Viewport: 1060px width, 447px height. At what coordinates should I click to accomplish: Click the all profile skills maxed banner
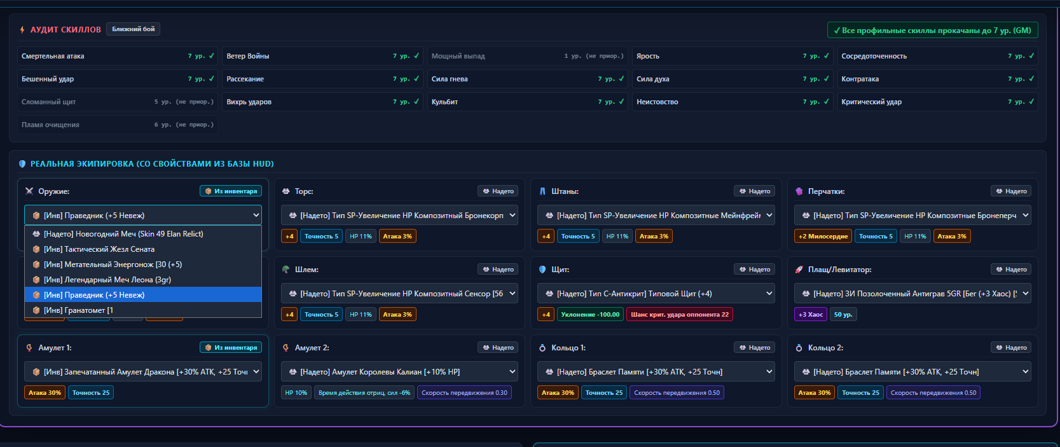(x=933, y=31)
